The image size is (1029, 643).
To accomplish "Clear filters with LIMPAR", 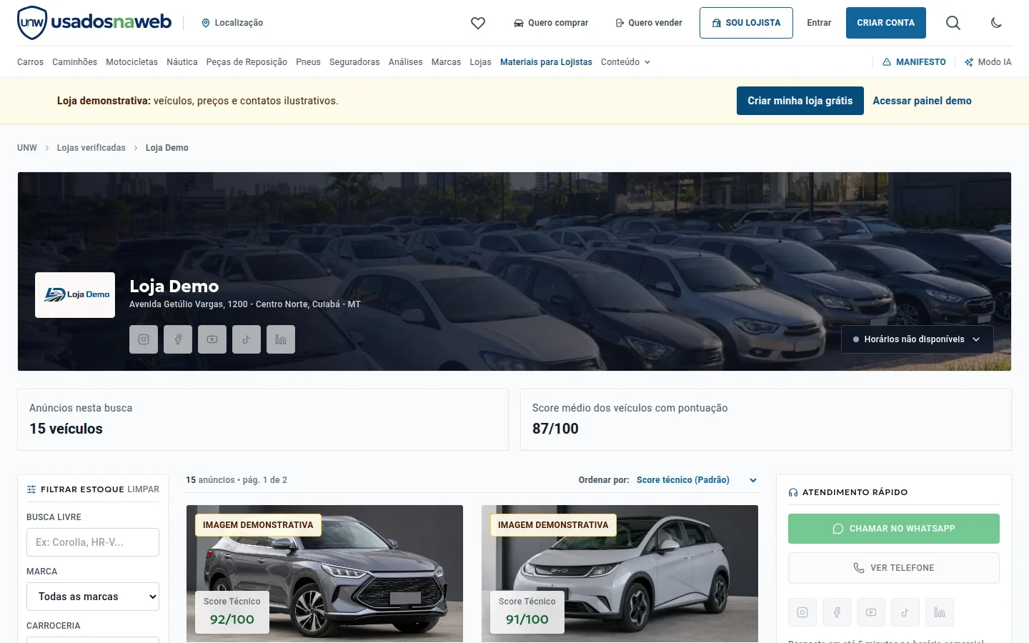I will click(x=144, y=489).
